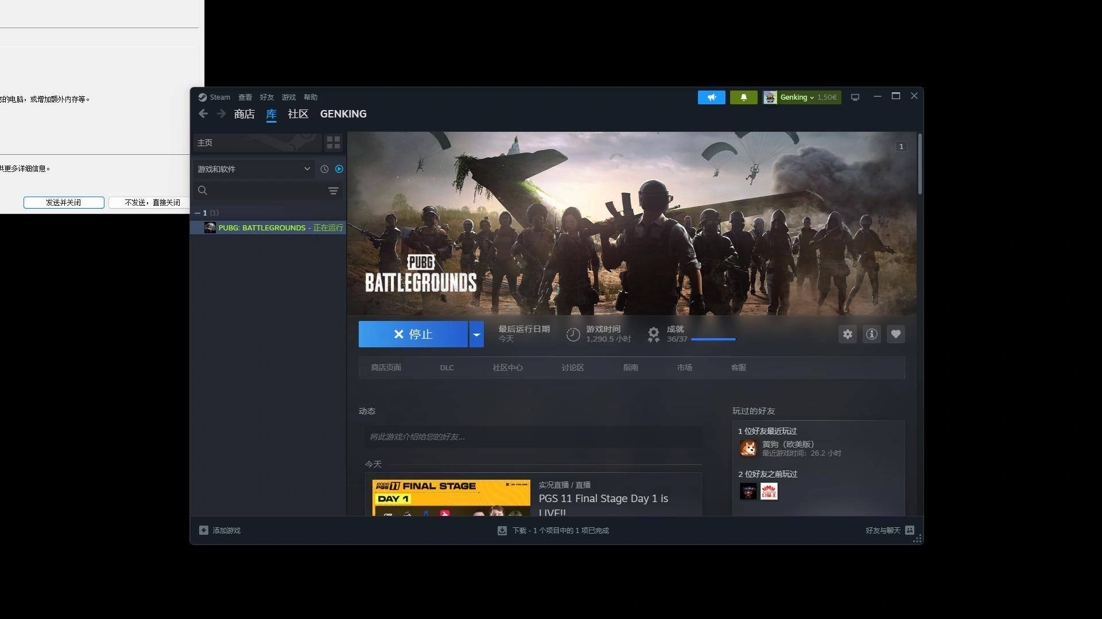
Task: Open the Steam logo menu
Action: tap(214, 97)
